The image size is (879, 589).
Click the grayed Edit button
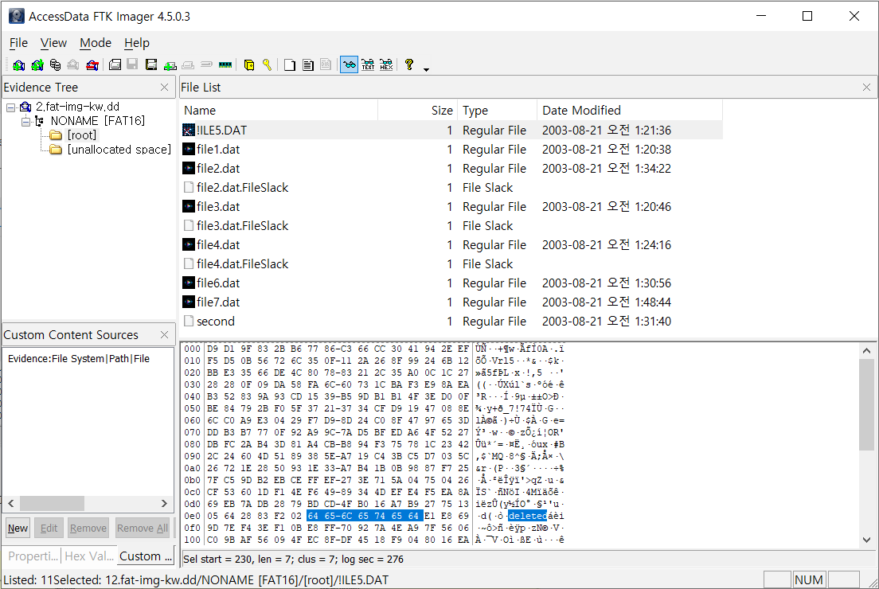(49, 528)
